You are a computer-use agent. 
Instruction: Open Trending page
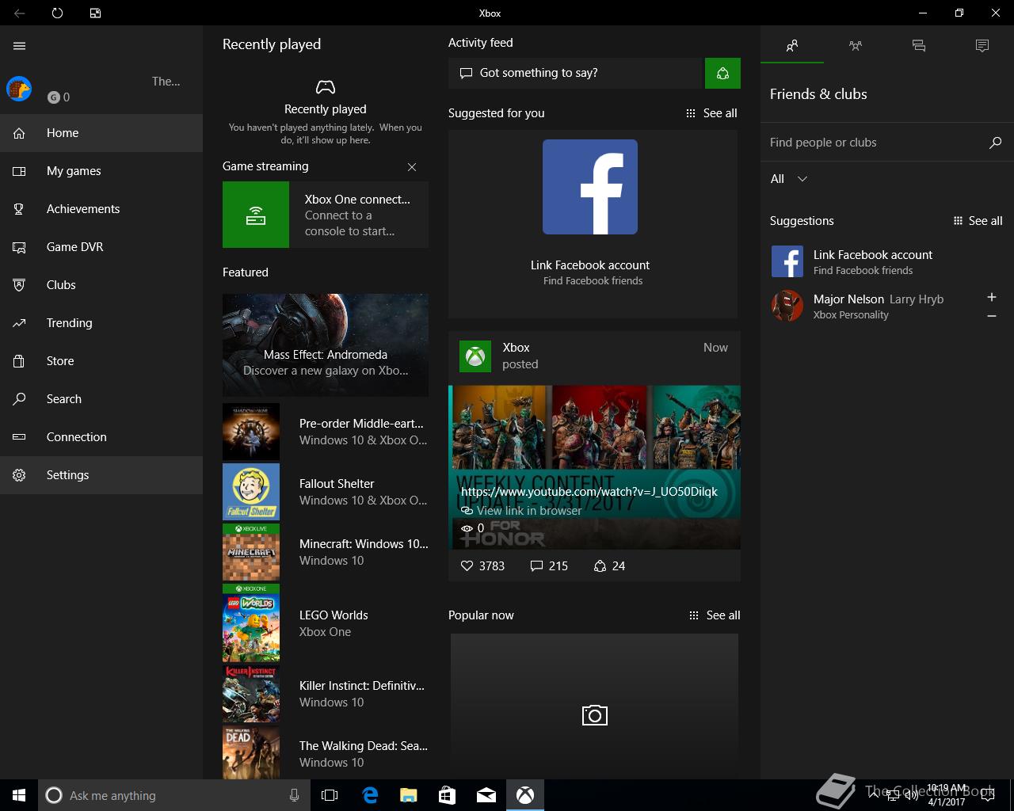[101, 323]
